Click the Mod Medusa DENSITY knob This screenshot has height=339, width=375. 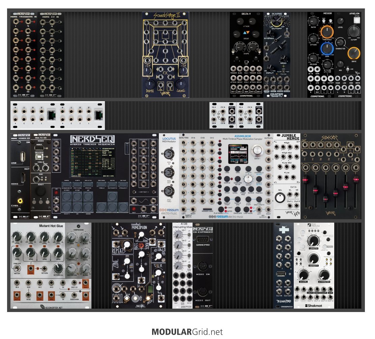313,258
